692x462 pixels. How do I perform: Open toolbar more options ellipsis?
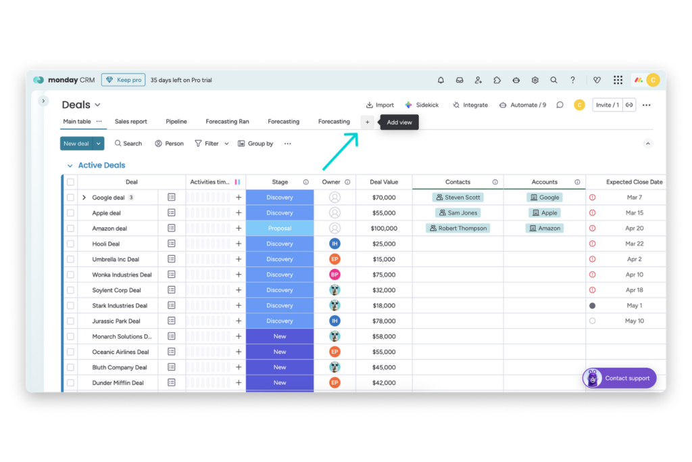tap(288, 143)
